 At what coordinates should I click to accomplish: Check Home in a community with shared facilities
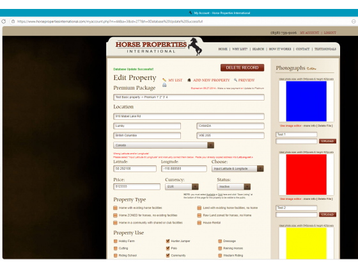tap(115, 223)
